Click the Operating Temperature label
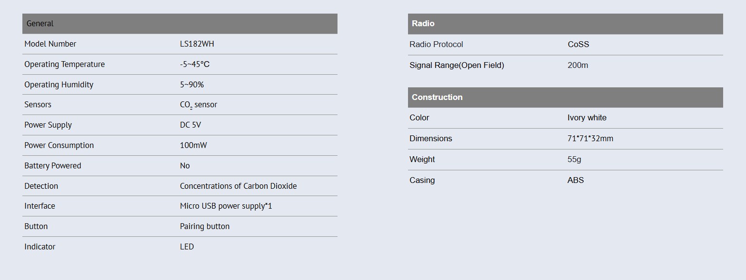Viewport: 746px width, 280px height. (64, 64)
